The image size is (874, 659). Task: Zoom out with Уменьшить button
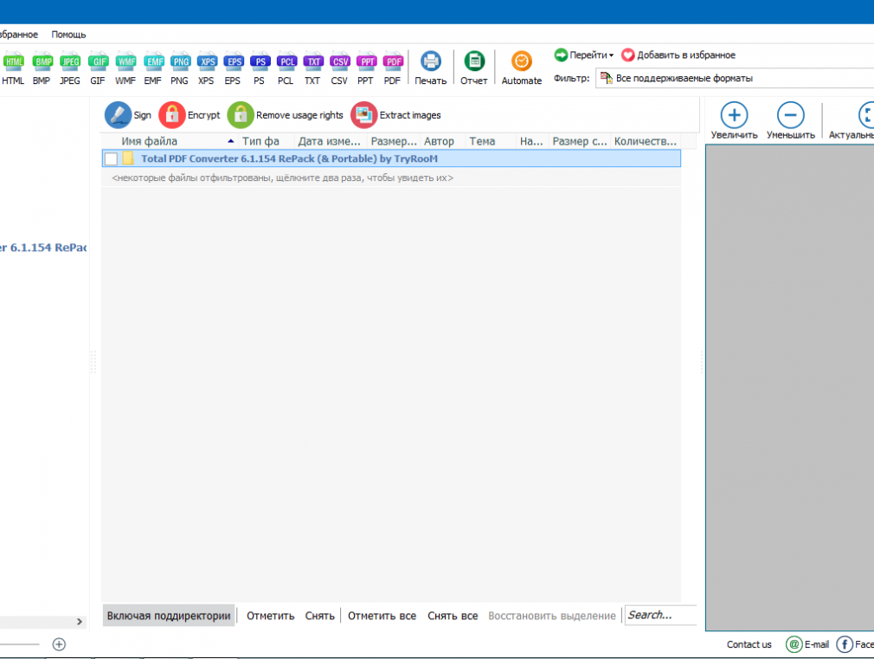click(x=790, y=120)
